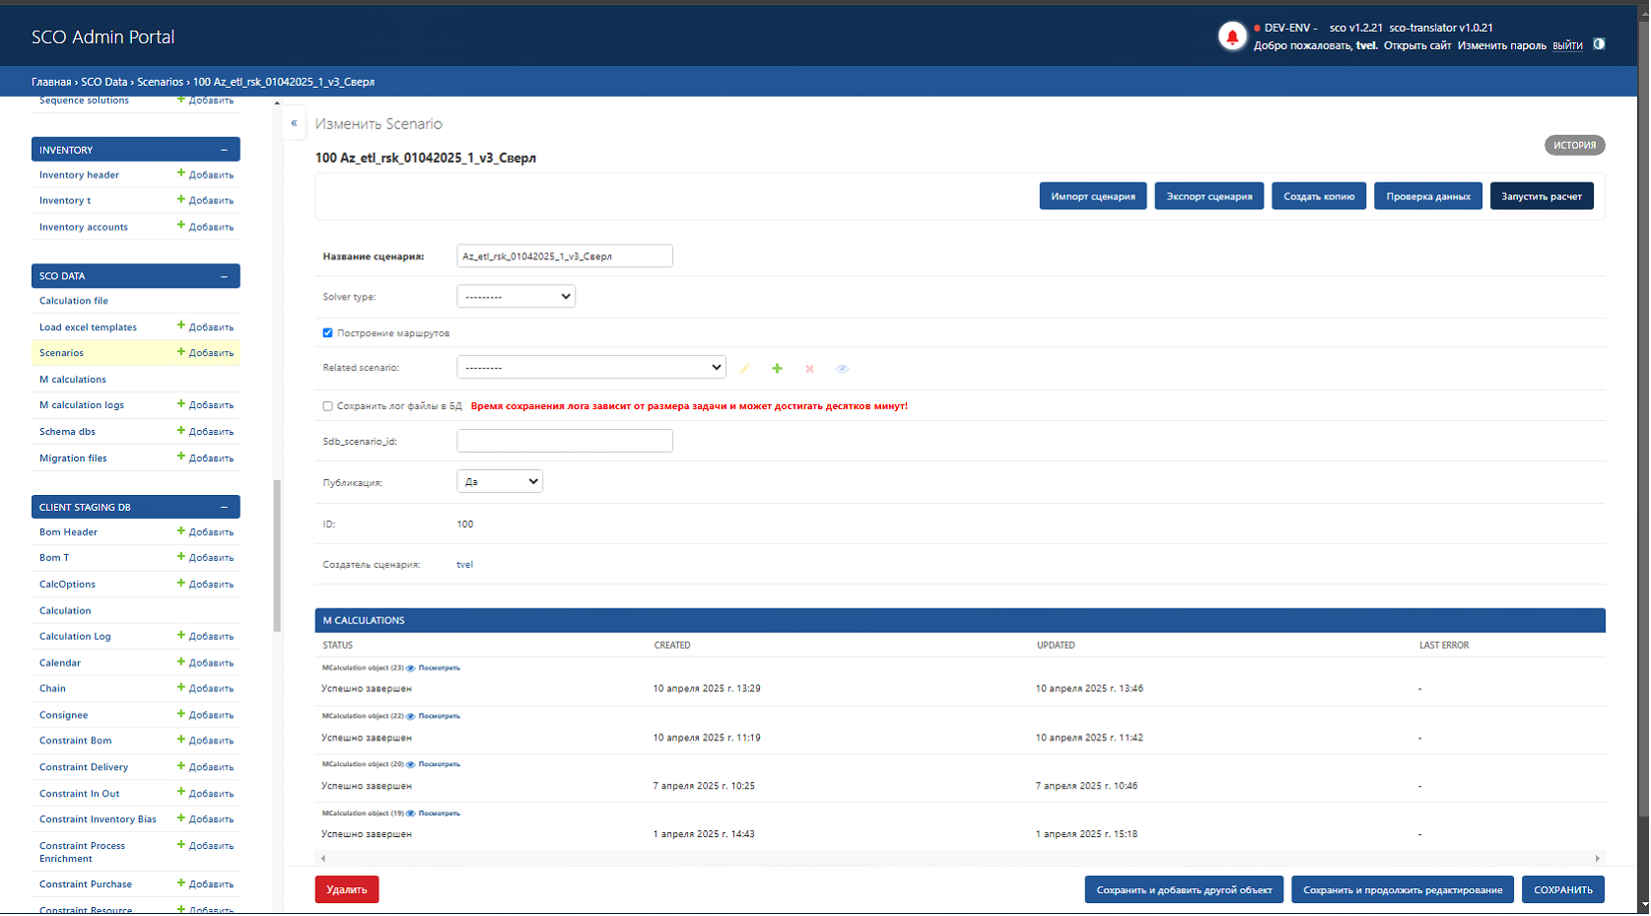Collapse the left navigation sidebar

294,123
